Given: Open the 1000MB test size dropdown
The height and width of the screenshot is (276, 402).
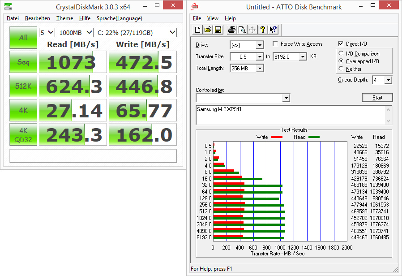Looking at the screenshot, I should (75, 33).
